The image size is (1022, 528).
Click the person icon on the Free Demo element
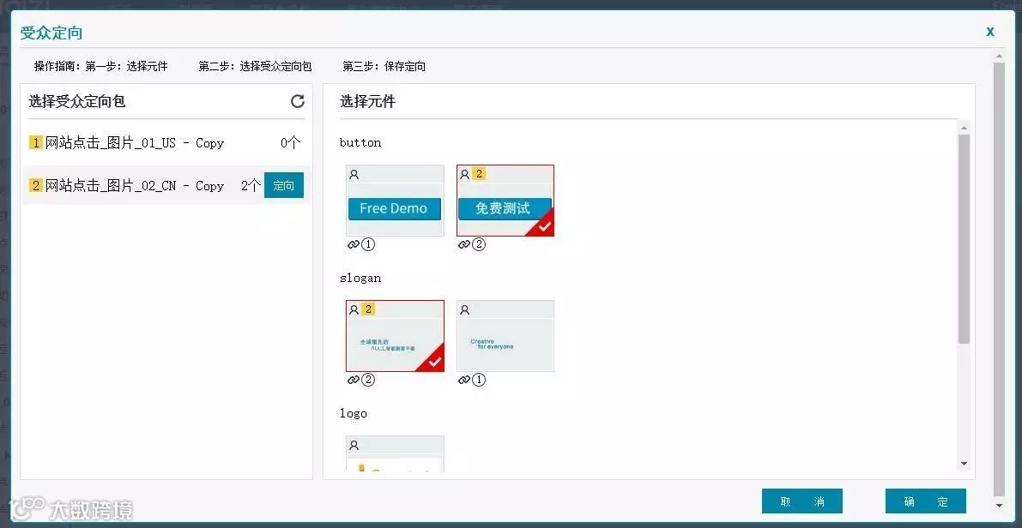[x=354, y=174]
